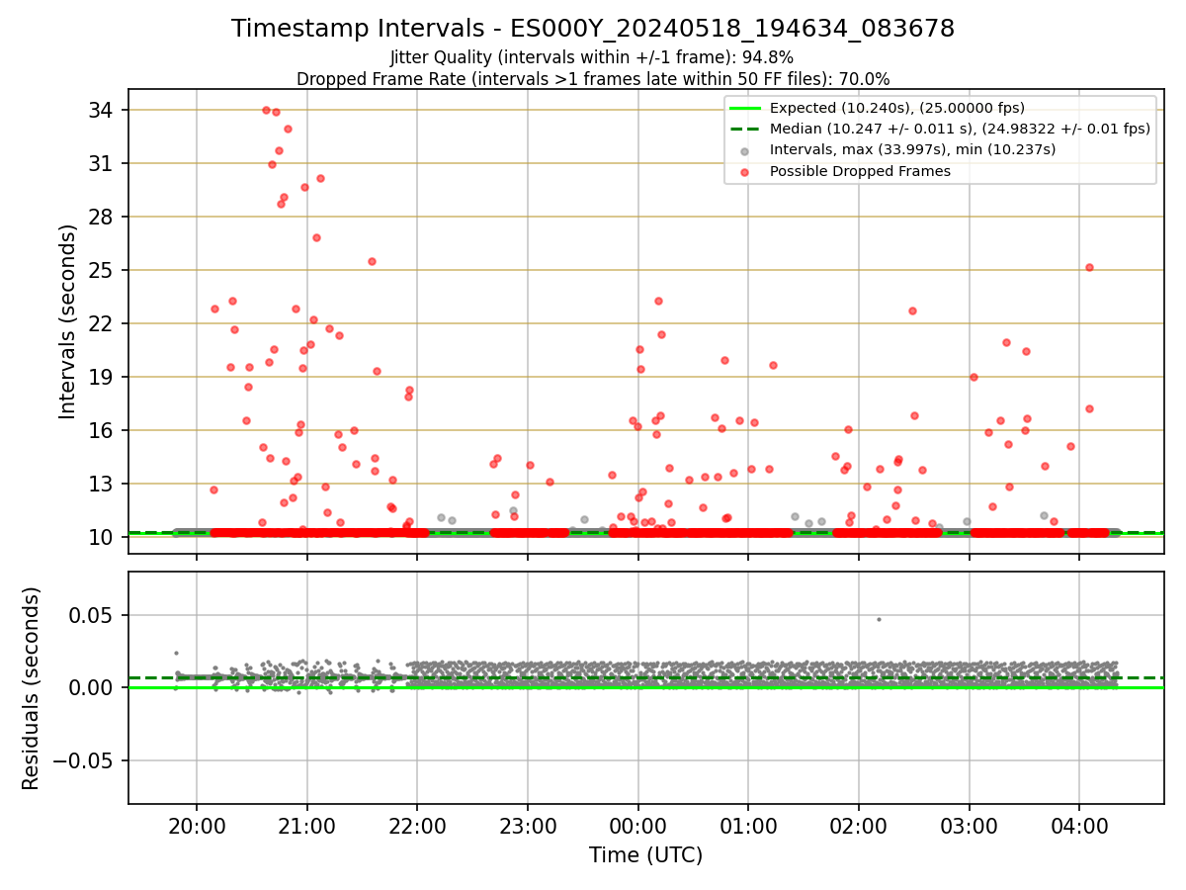Click the x-axis tick label '22:00'
The image size is (1186, 890).
click(417, 825)
